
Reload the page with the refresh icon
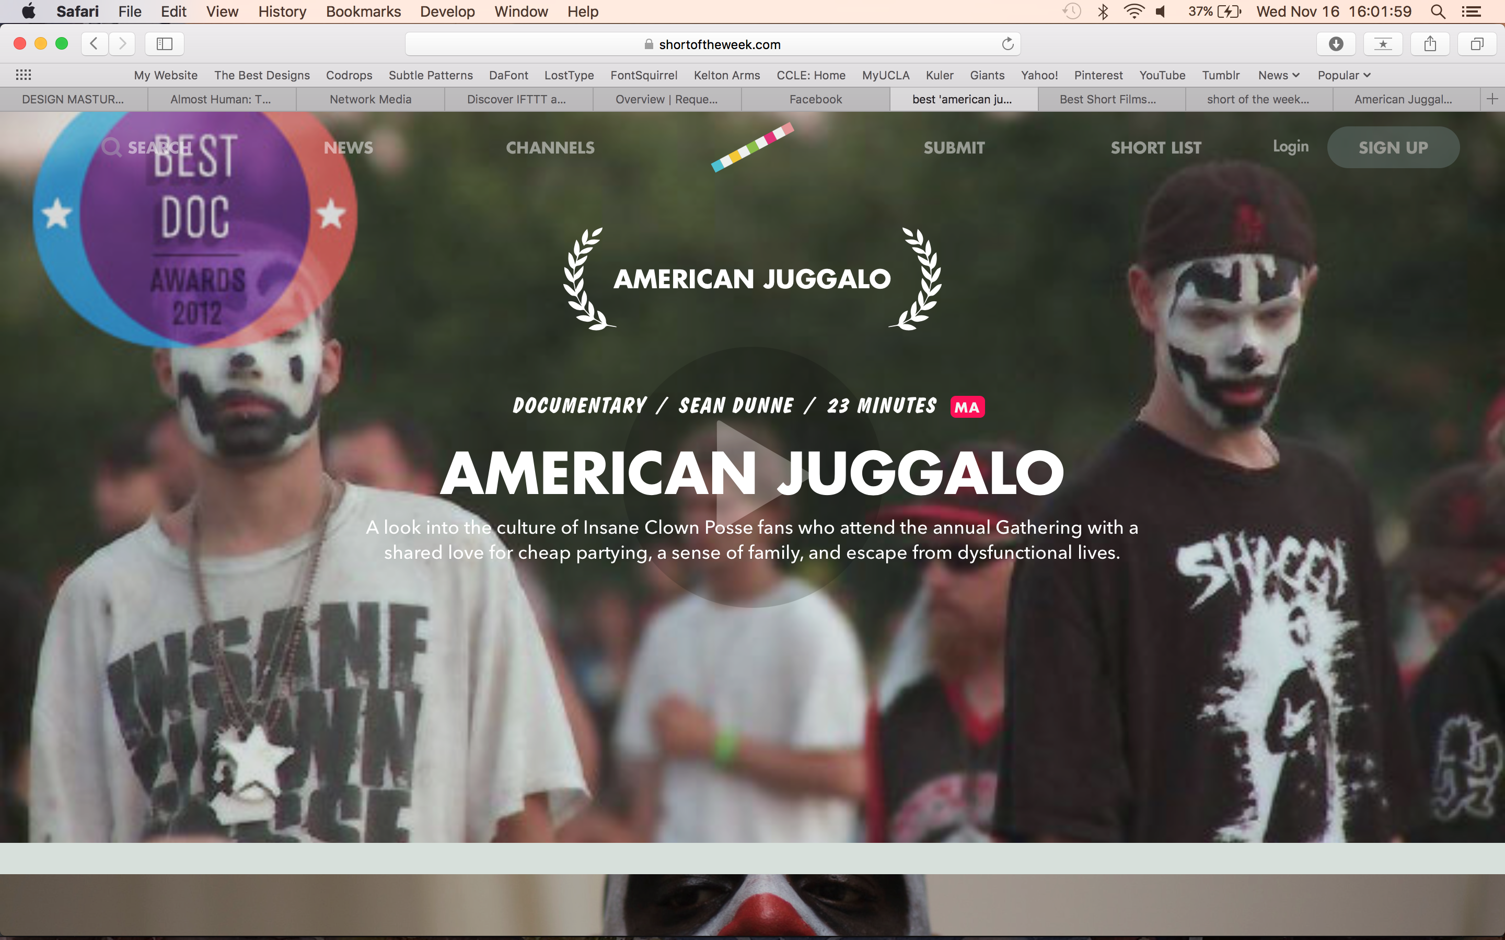1008,44
